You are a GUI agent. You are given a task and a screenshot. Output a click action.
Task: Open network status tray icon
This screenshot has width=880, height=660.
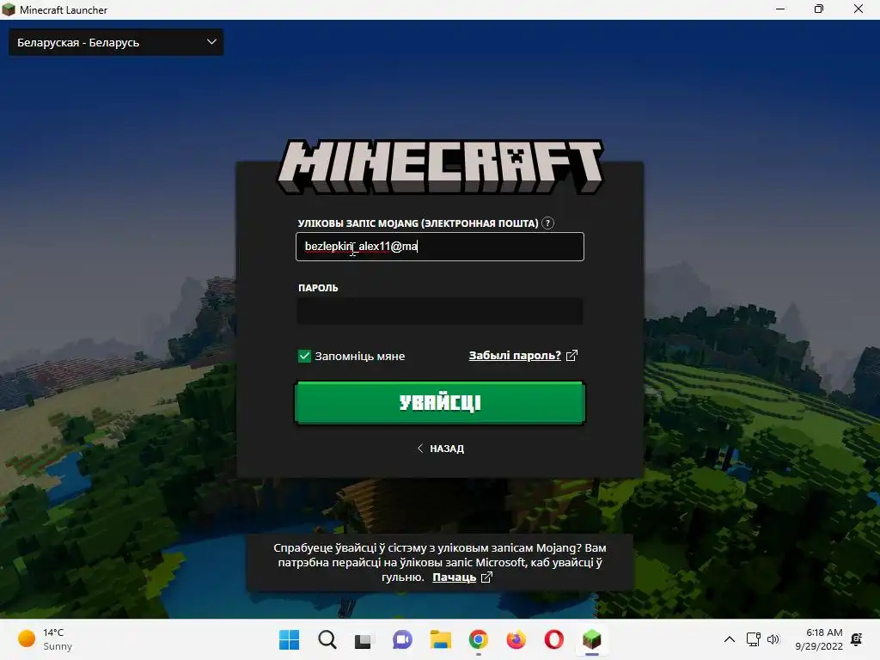[x=753, y=639]
